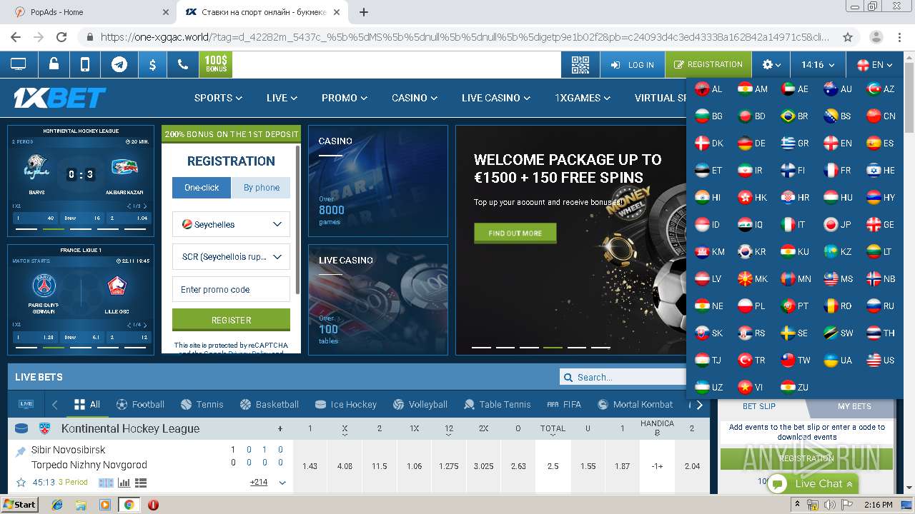This screenshot has height=514, width=915.
Task: Open the LIVE CASINO menu
Action: [x=496, y=98]
